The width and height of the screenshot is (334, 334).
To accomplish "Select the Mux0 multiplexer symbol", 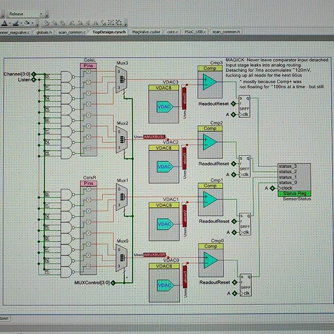I will click(x=122, y=256).
